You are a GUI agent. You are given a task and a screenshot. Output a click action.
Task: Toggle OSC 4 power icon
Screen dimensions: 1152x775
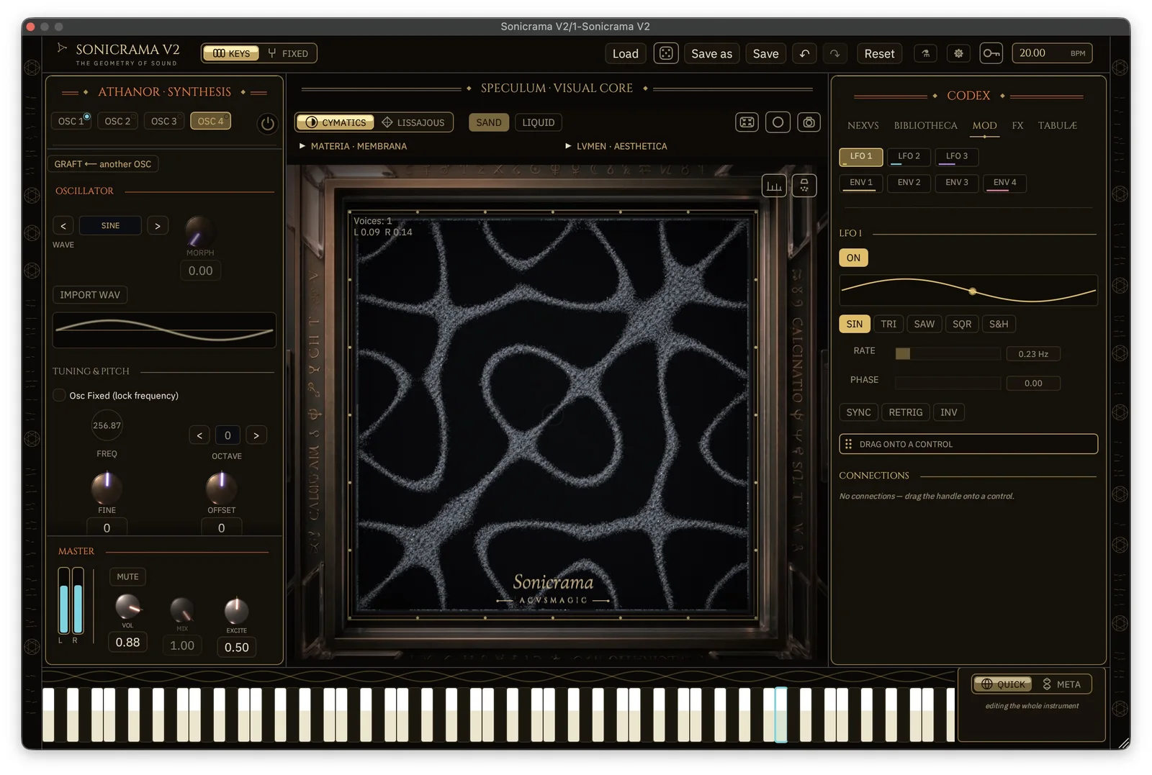pyautogui.click(x=267, y=124)
